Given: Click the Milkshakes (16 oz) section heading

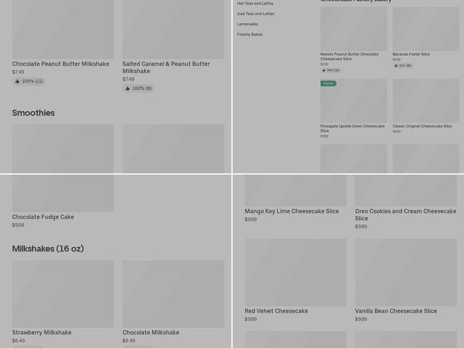Looking at the screenshot, I should pyautogui.click(x=48, y=249).
